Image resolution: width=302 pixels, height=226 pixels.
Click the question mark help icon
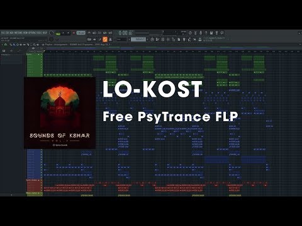click(x=206, y=33)
